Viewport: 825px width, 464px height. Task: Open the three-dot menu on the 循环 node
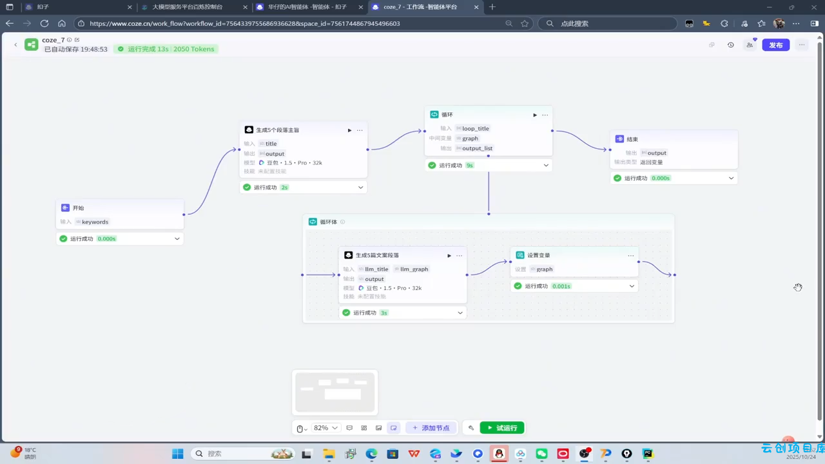pyautogui.click(x=545, y=115)
